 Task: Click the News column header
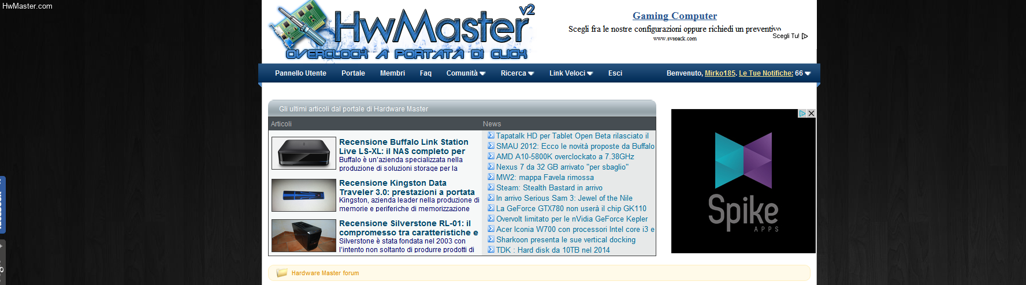pyautogui.click(x=492, y=124)
